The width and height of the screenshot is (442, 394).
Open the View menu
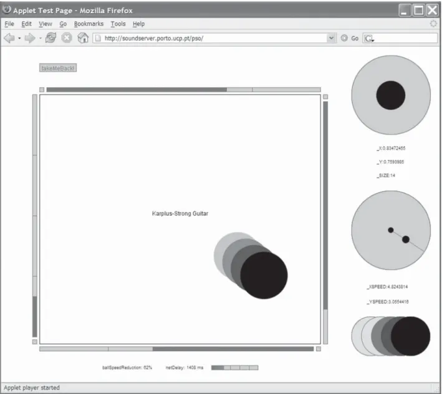[46, 24]
